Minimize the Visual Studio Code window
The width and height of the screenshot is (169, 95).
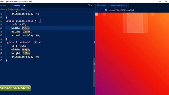tap(160, 1)
